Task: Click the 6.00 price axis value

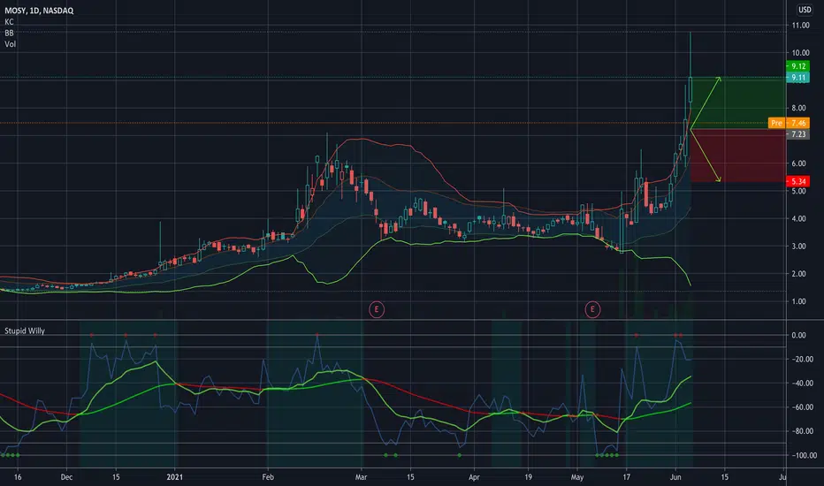Action: 798,163
